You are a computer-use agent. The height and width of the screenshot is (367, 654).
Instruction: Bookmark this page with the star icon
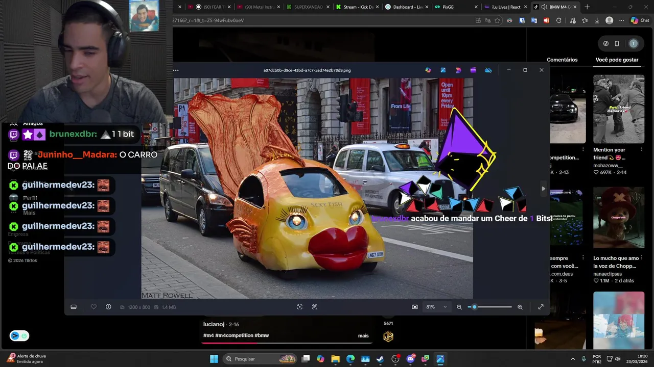498,20
